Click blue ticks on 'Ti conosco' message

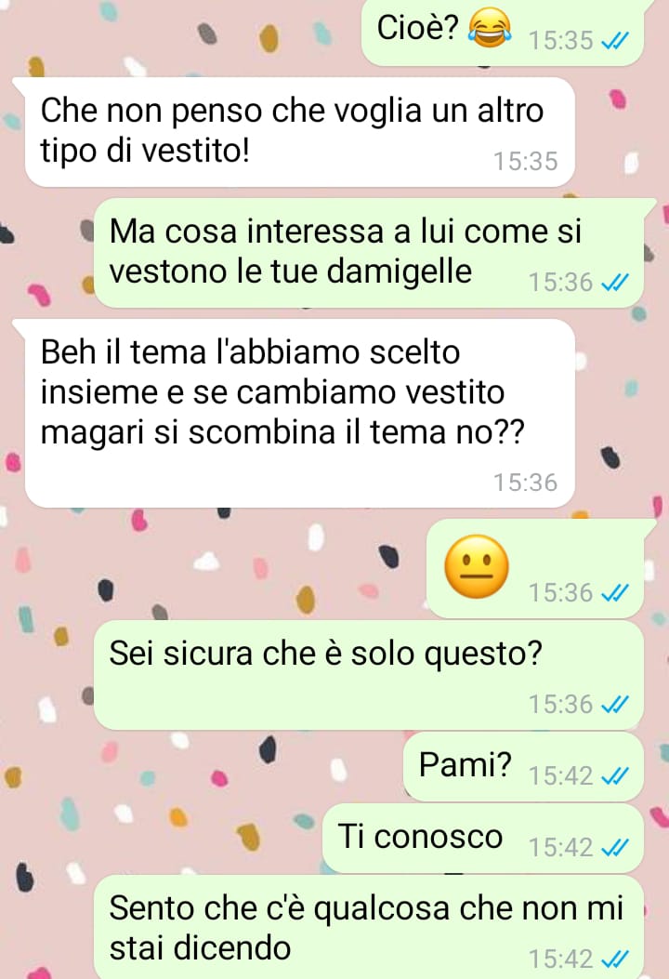[614, 848]
